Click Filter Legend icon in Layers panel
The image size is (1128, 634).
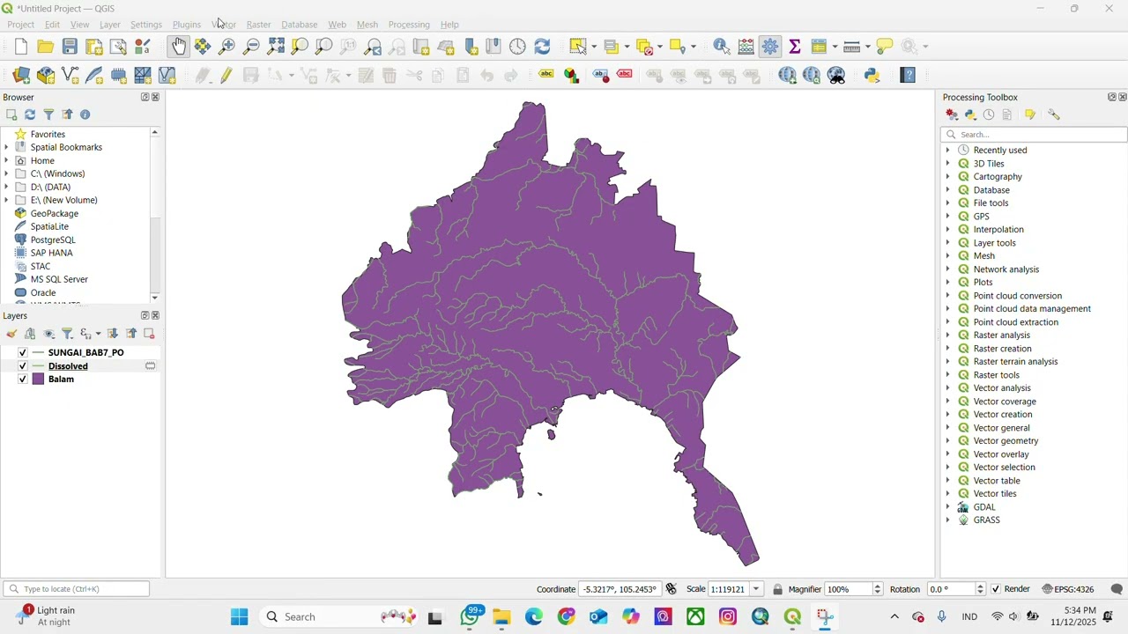tap(67, 334)
